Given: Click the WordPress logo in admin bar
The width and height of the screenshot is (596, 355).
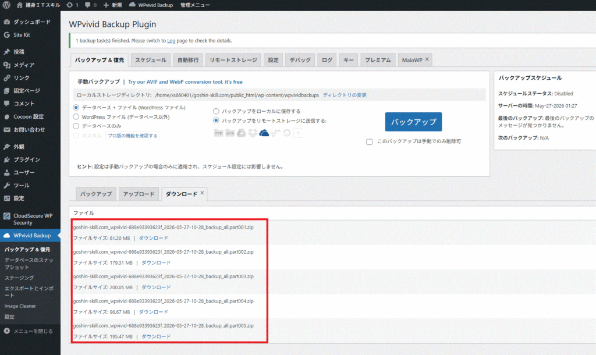Looking at the screenshot, I should (x=6, y=5).
